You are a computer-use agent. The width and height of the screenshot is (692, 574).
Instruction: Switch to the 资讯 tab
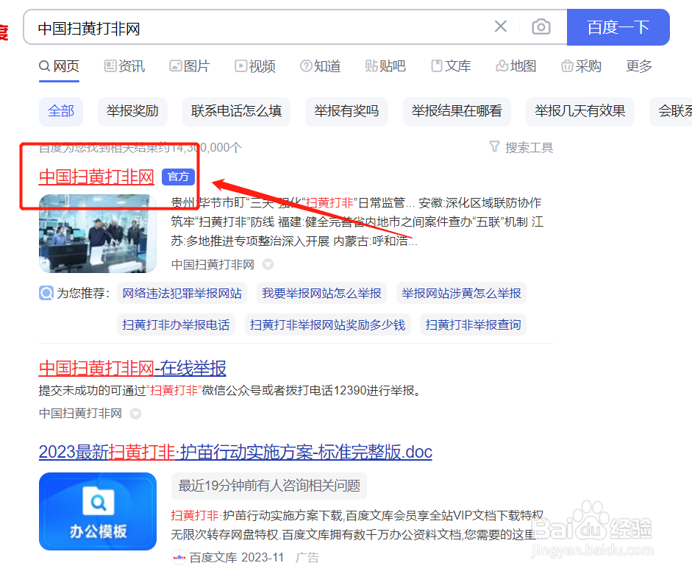pos(124,67)
